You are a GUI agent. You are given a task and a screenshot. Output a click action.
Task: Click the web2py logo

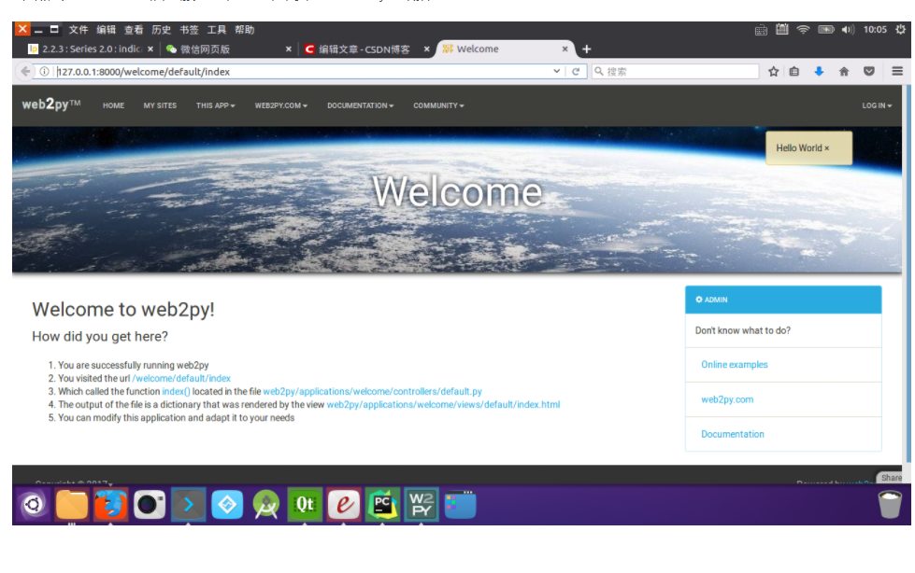51,105
